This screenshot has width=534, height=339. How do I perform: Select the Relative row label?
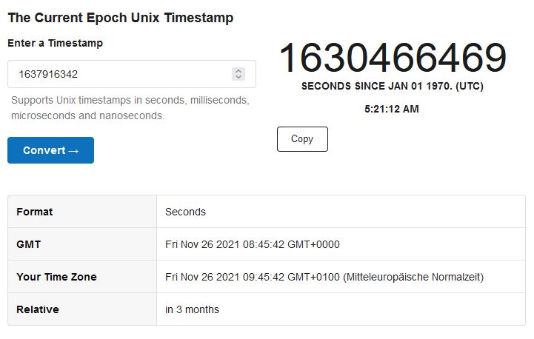[x=38, y=309]
